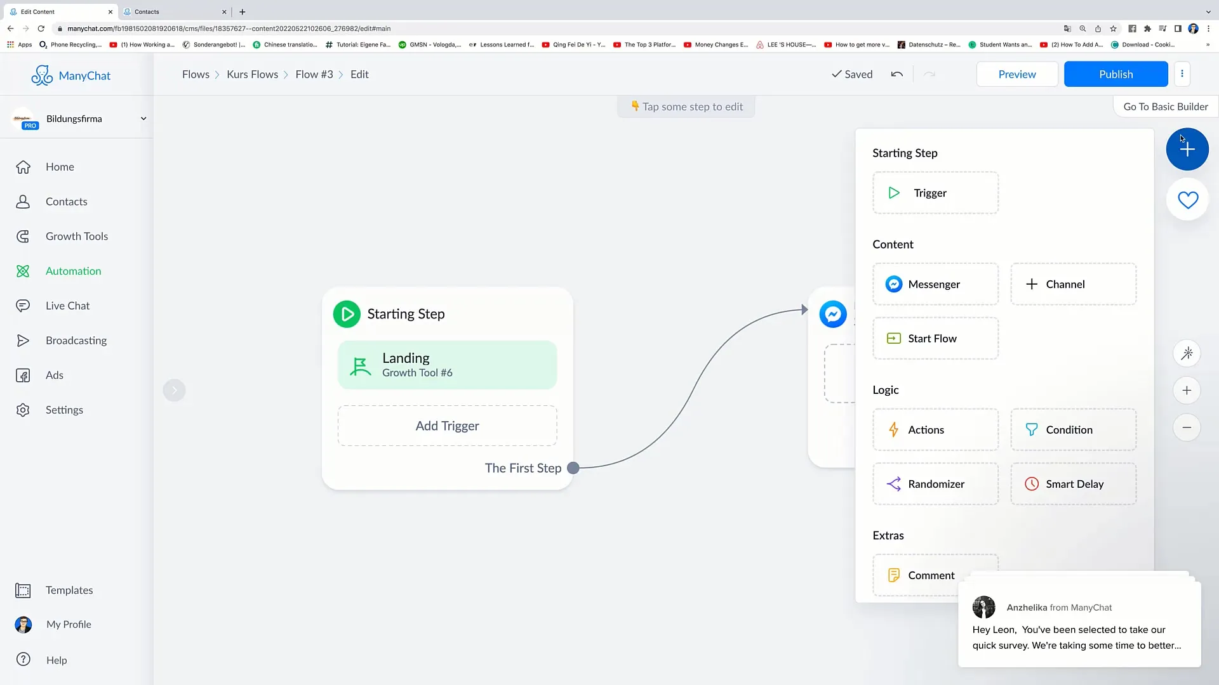This screenshot has height=685, width=1219.
Task: Zoom out with the minus button
Action: [x=1187, y=427]
